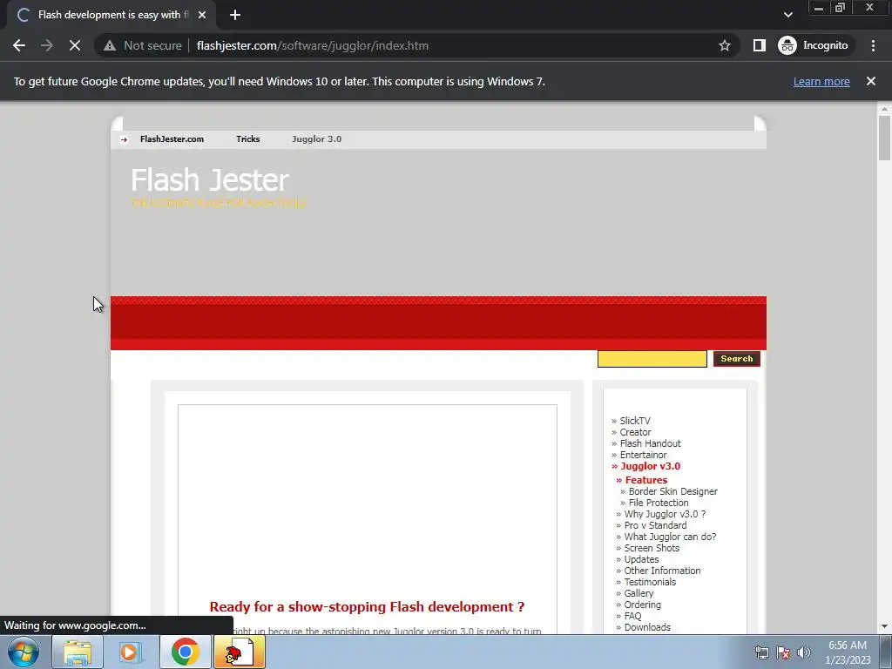Viewport: 892px width, 669px height.
Task: Open the Features sidebar link
Action: 645,480
